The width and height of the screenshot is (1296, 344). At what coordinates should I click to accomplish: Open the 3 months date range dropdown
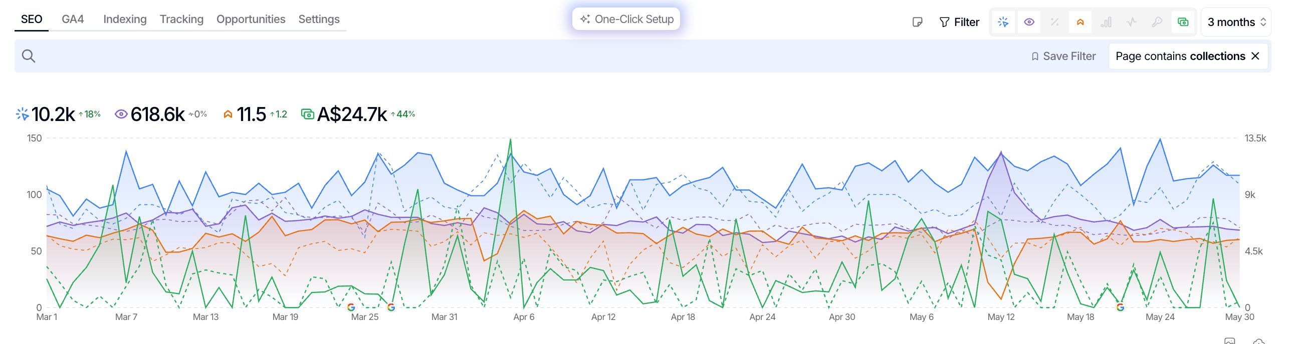coord(1236,22)
